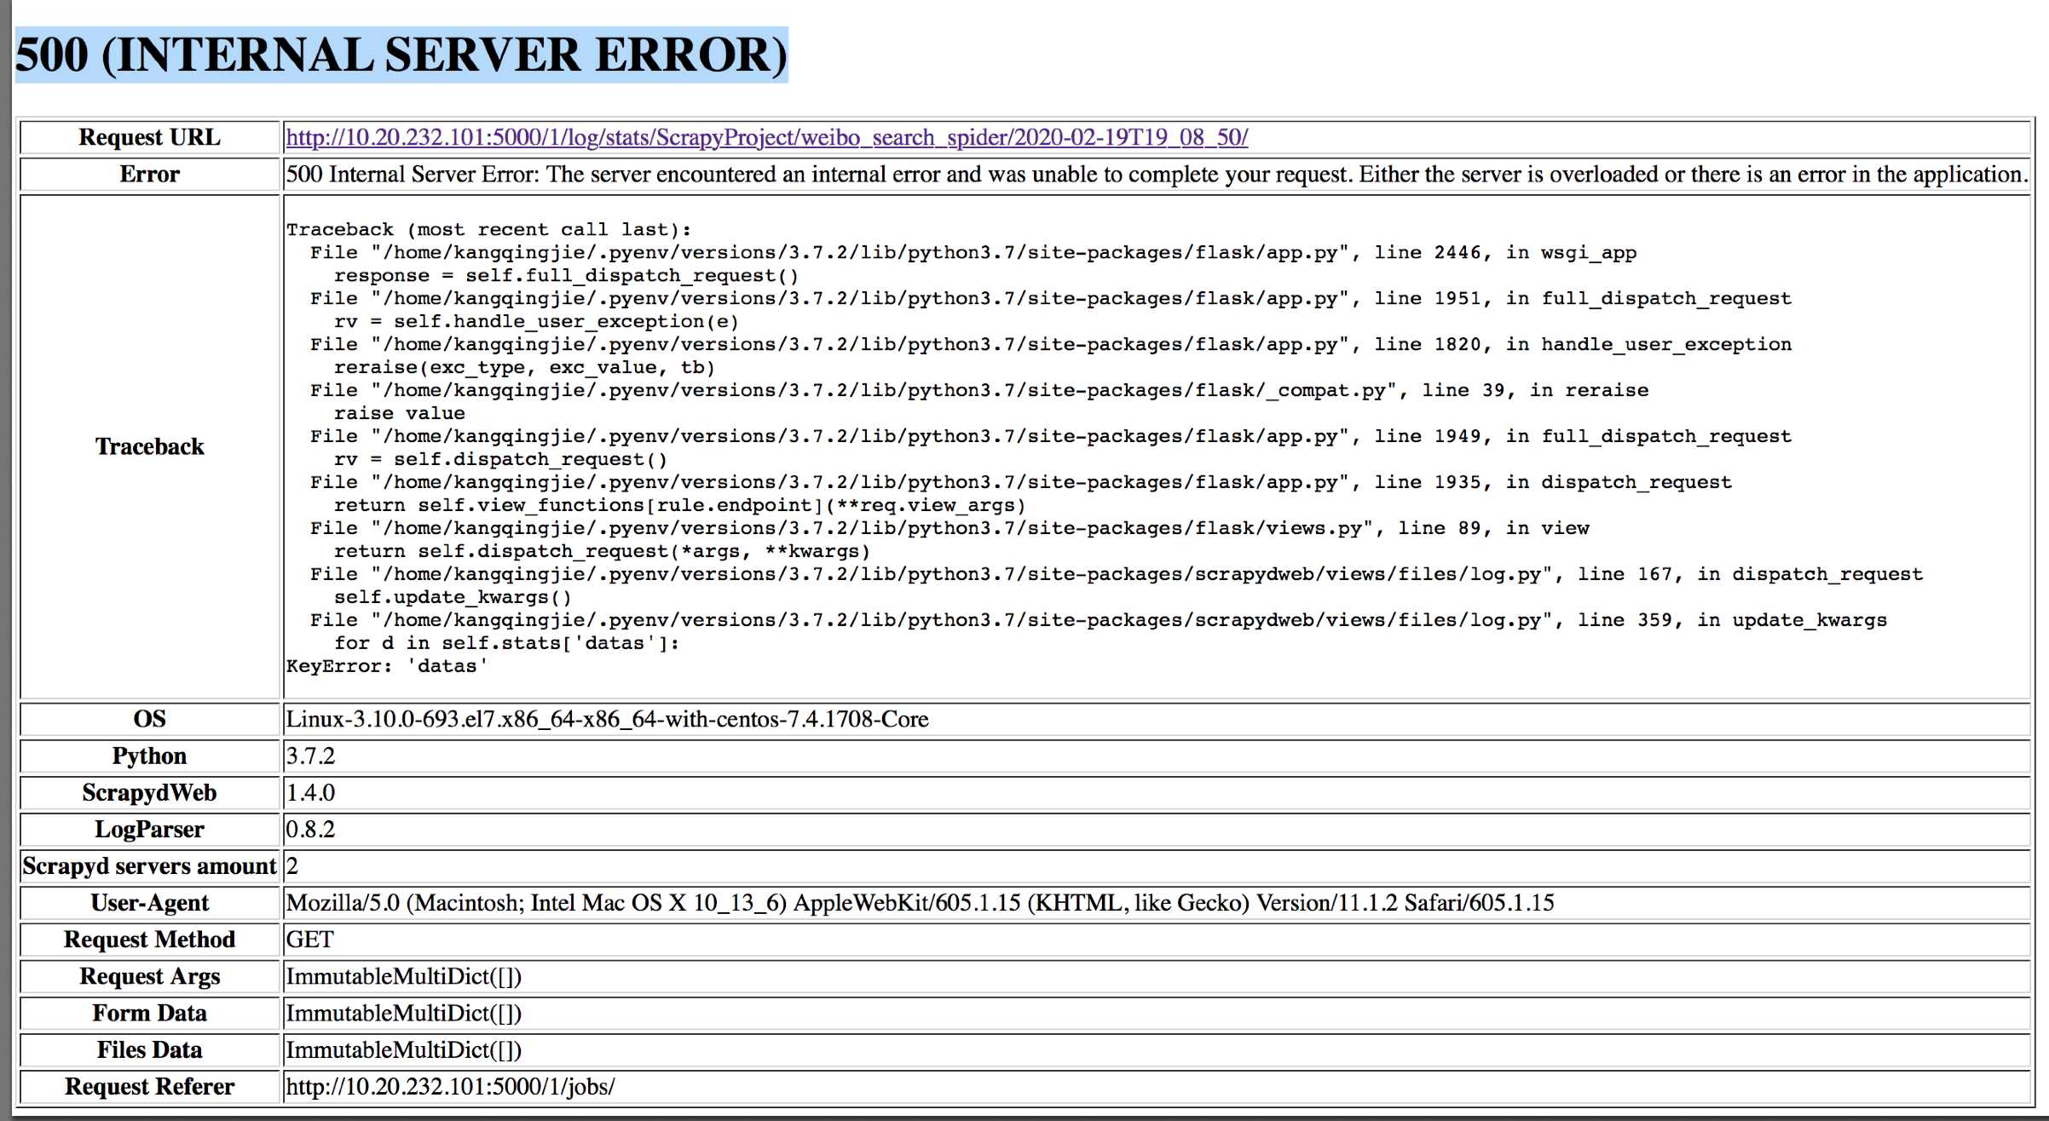2049x1121 pixels.
Task: Select the 'Python' row label
Action: coord(150,756)
